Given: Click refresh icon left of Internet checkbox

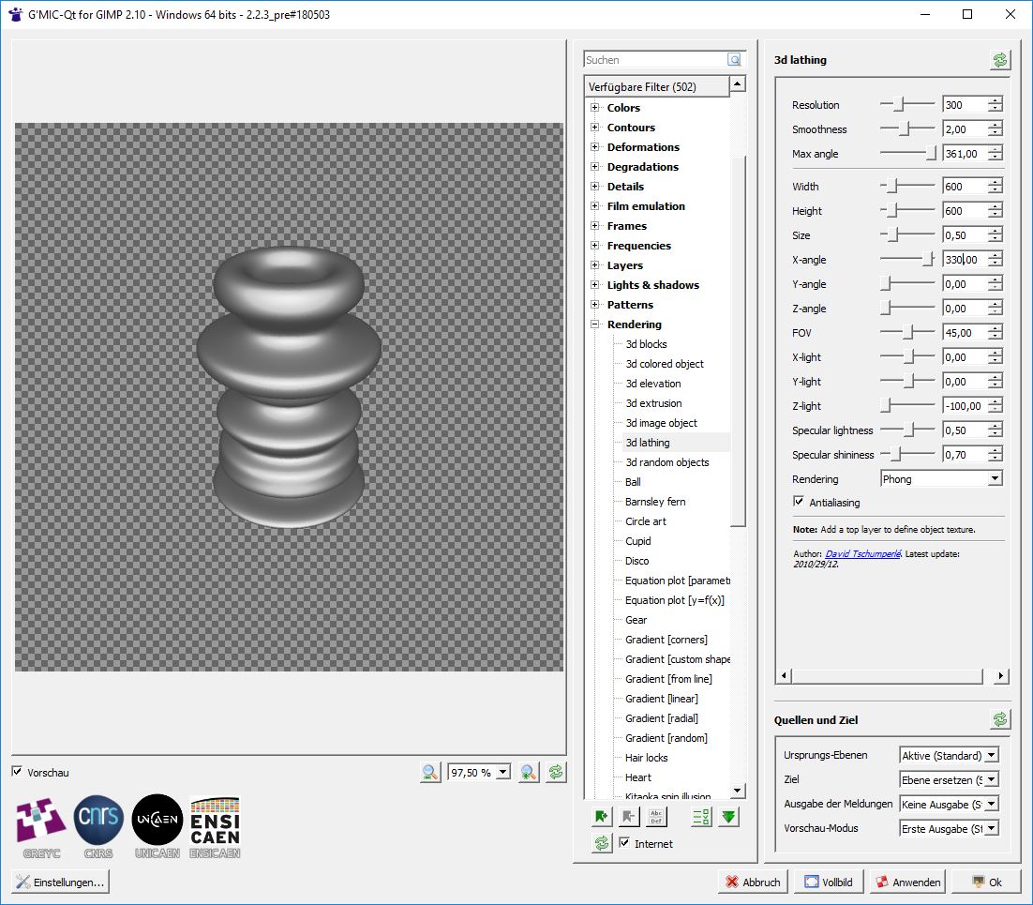Looking at the screenshot, I should [601, 843].
